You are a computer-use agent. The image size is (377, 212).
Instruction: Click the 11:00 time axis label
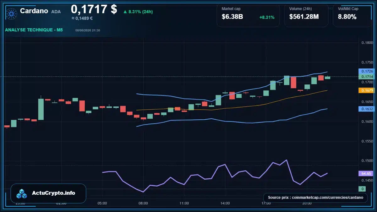pos(184,203)
